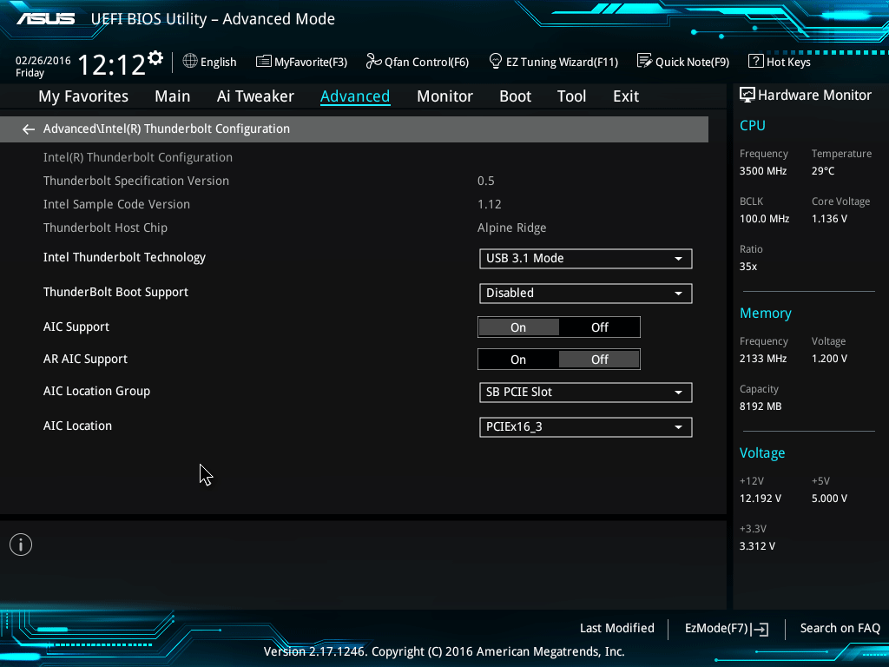Set AIC Support to On

pyautogui.click(x=518, y=327)
